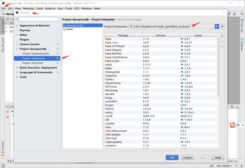Select lianxi project in list
The image size is (245, 168).
coord(70,29)
